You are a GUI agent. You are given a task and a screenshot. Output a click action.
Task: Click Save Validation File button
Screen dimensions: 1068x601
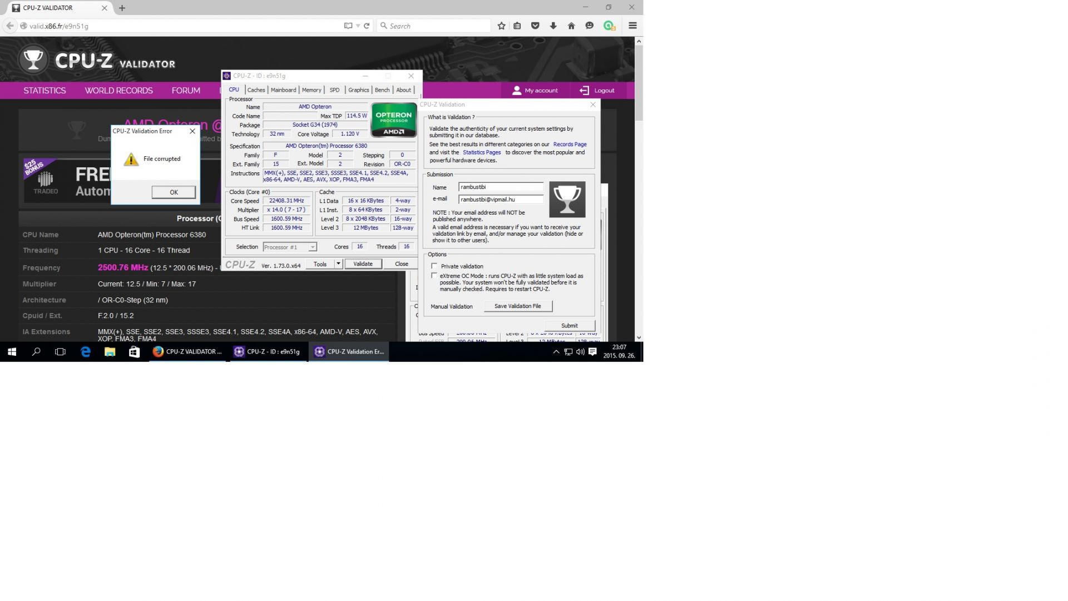(517, 306)
